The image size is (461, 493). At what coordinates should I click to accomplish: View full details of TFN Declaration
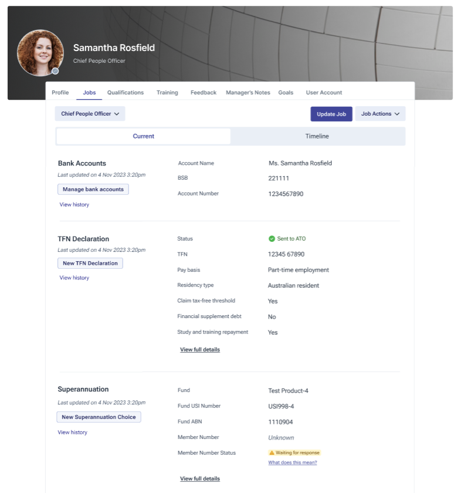click(x=199, y=350)
